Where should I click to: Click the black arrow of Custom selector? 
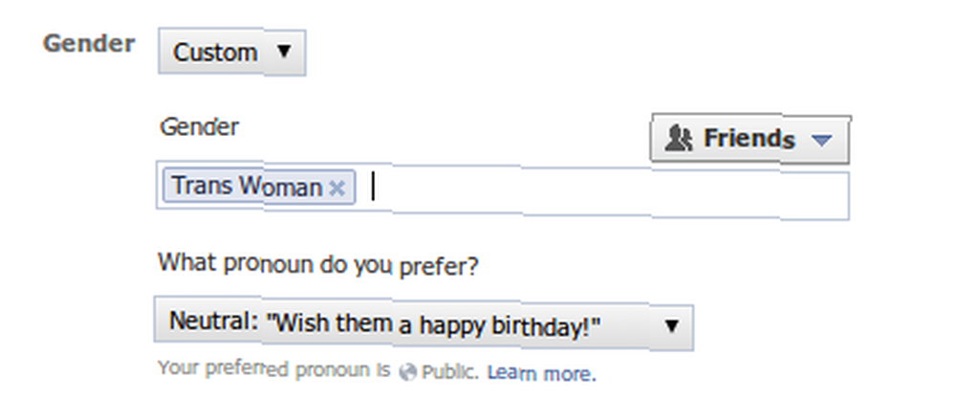coord(284,52)
